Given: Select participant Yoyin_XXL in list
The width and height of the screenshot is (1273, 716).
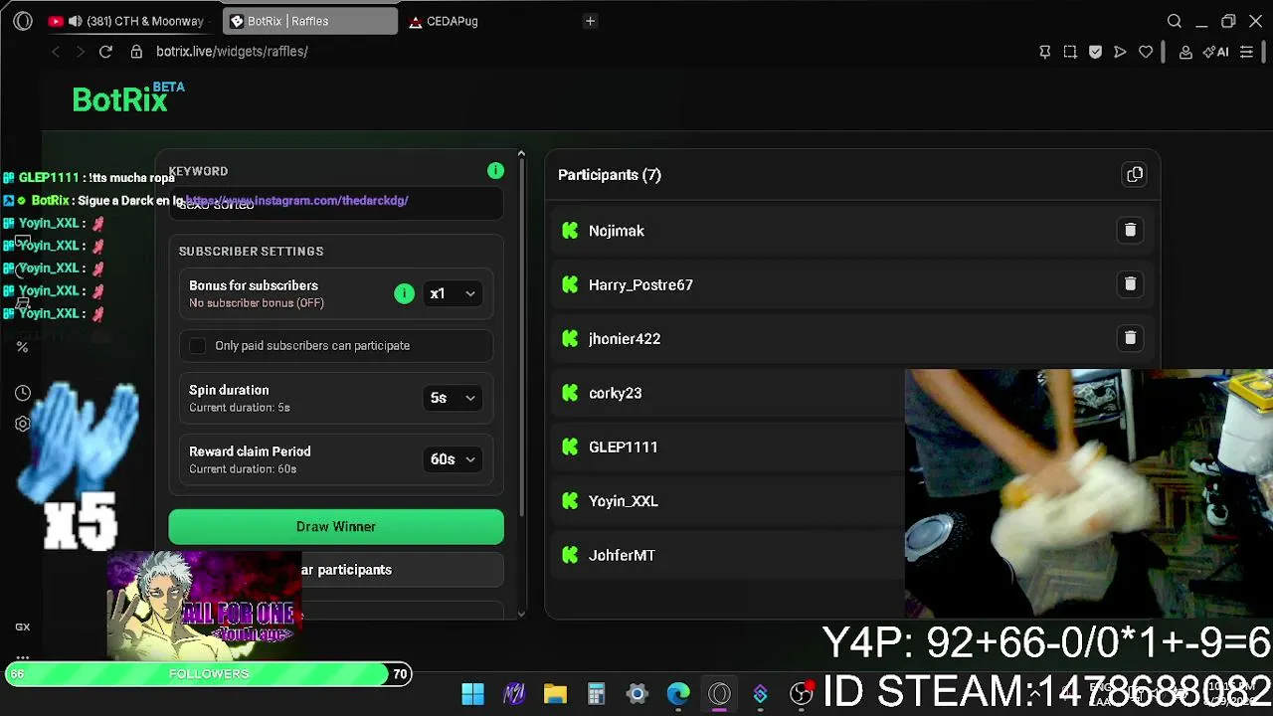Looking at the screenshot, I should coord(623,501).
